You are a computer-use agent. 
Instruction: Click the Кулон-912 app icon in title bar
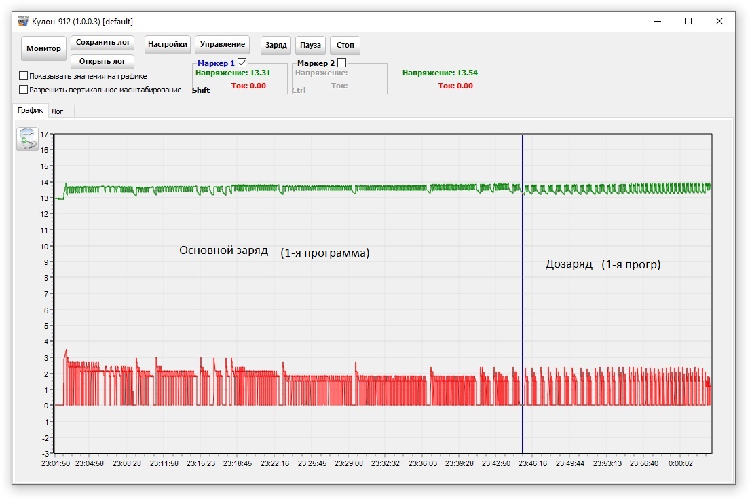click(23, 21)
